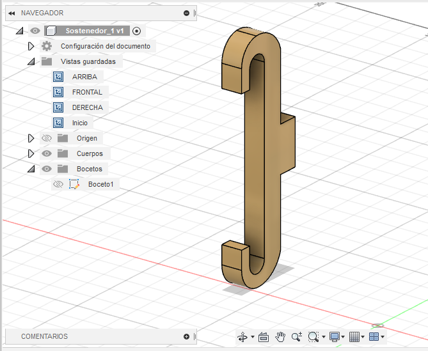Click the 3D hook body model

coord(272,153)
